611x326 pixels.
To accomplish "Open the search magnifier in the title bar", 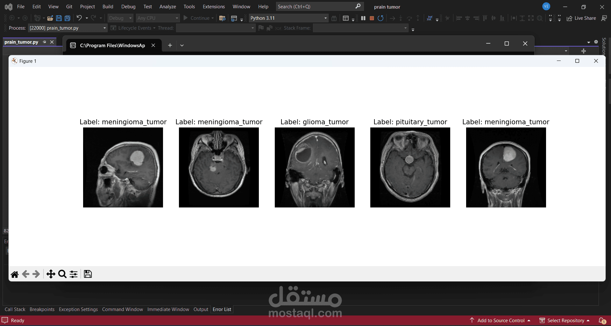I will tap(358, 6).
